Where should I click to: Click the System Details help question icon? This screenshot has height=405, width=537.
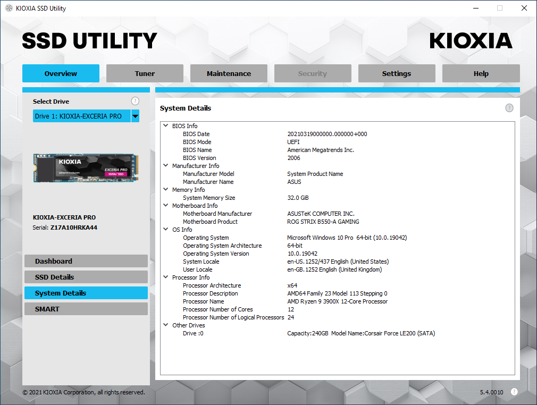509,108
